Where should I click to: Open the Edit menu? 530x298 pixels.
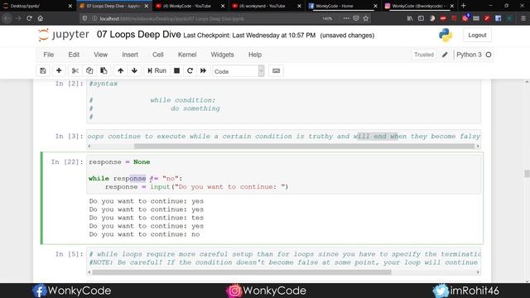74,55
